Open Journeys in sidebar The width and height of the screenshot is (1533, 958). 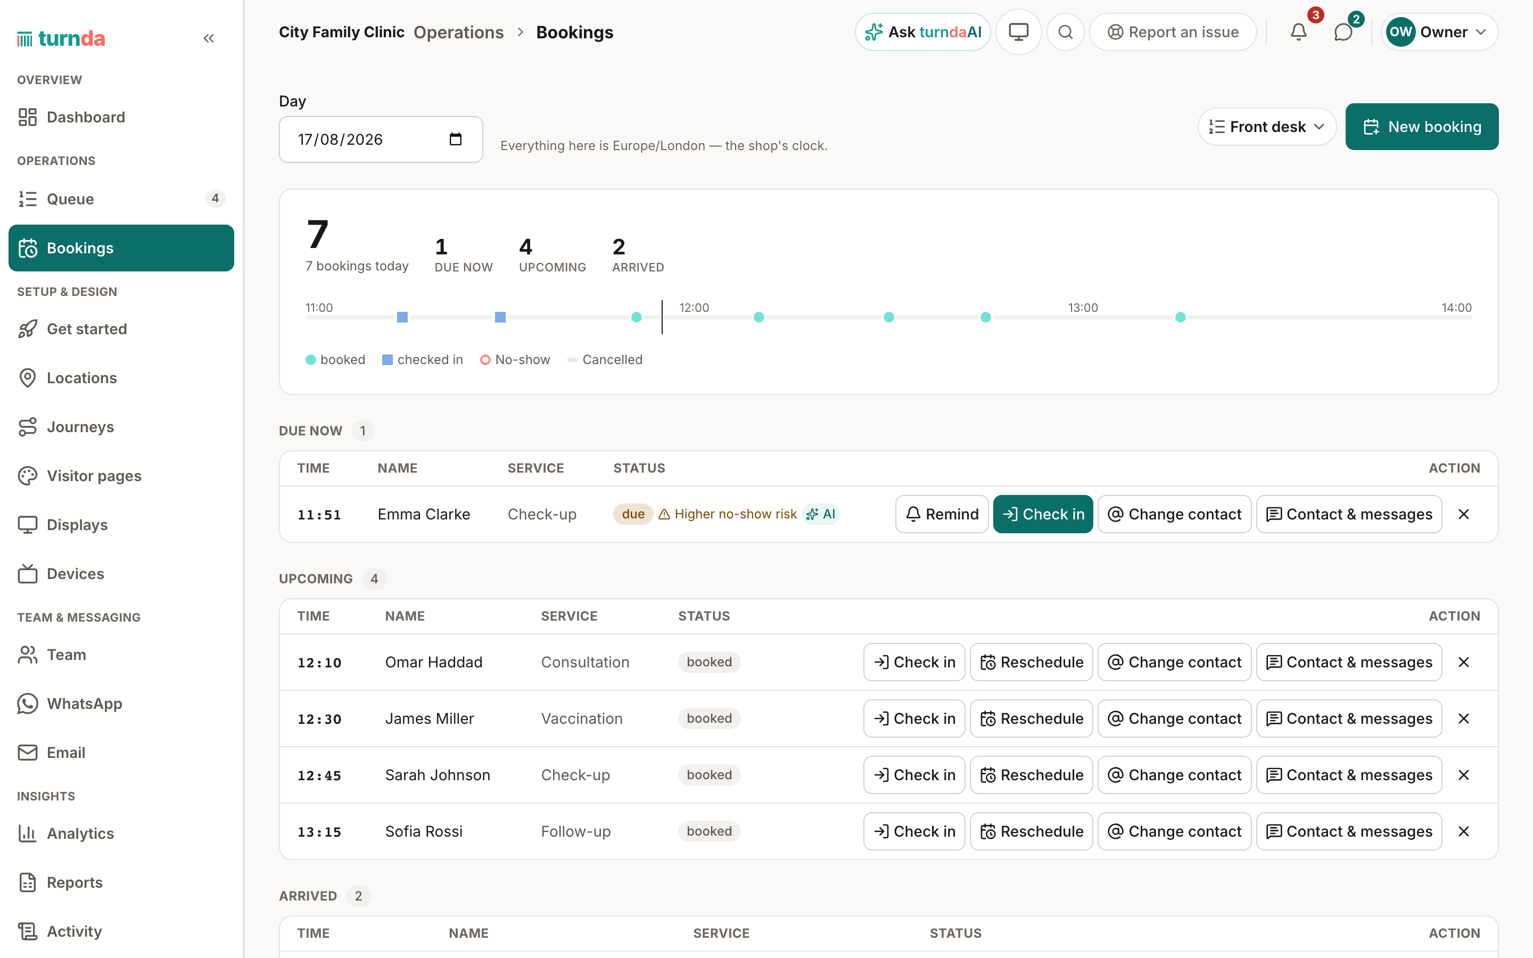tap(121, 426)
